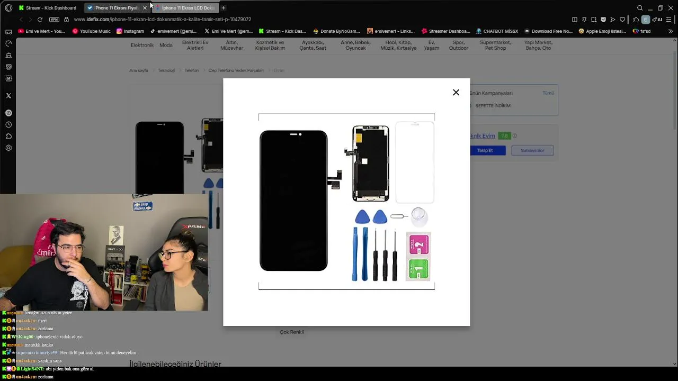Reload the current page

40,20
